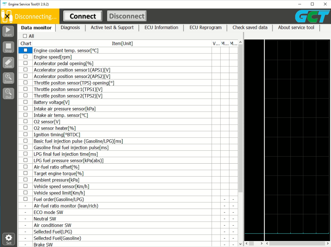Enable the All checkbox
The image size is (331, 247).
[25, 36]
